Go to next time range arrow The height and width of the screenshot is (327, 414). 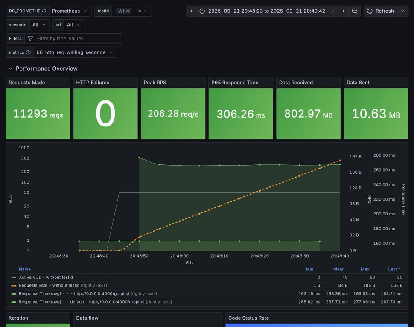coord(344,11)
